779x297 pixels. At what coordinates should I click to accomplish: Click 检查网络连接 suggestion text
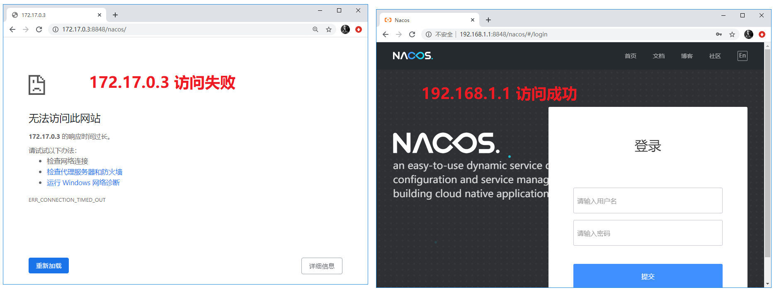pyautogui.click(x=68, y=161)
